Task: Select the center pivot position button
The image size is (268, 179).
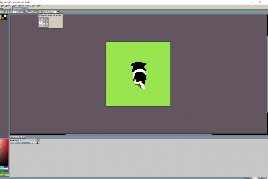Action: click(44, 22)
